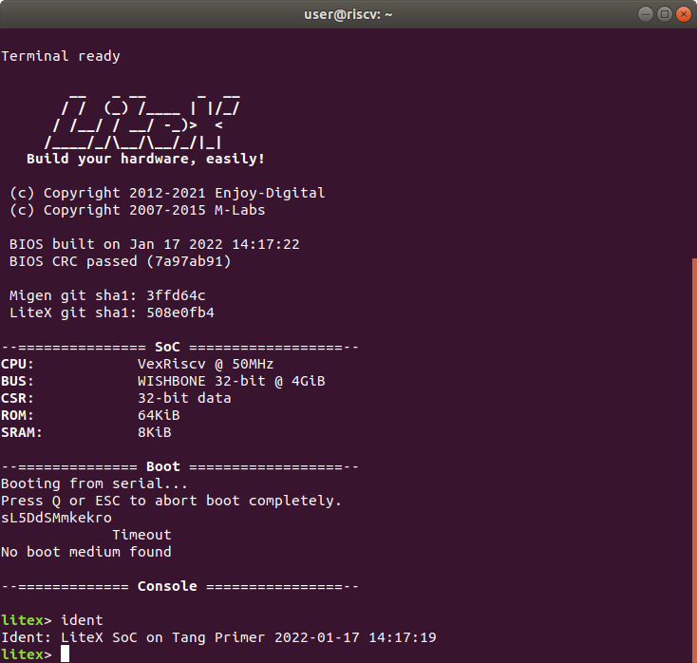Viewport: 697px width, 663px height.
Task: Close the user@riscv terminal window
Action: 684,14
